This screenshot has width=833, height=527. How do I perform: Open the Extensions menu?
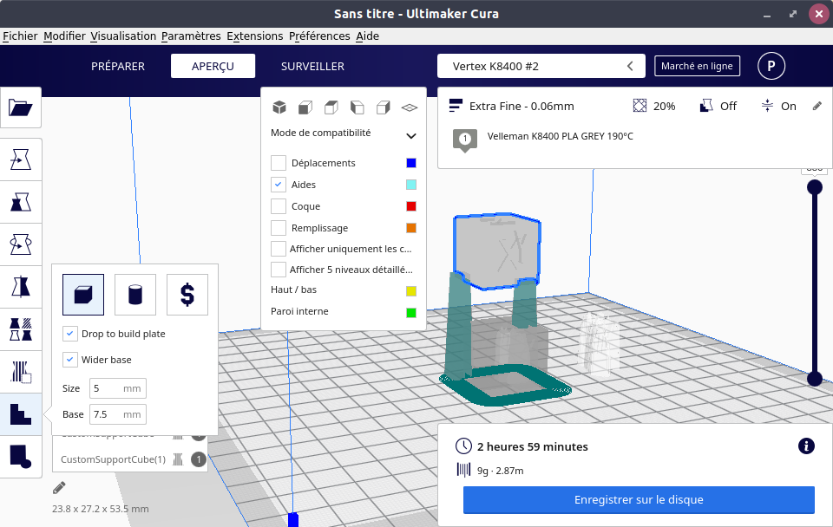pyautogui.click(x=254, y=36)
